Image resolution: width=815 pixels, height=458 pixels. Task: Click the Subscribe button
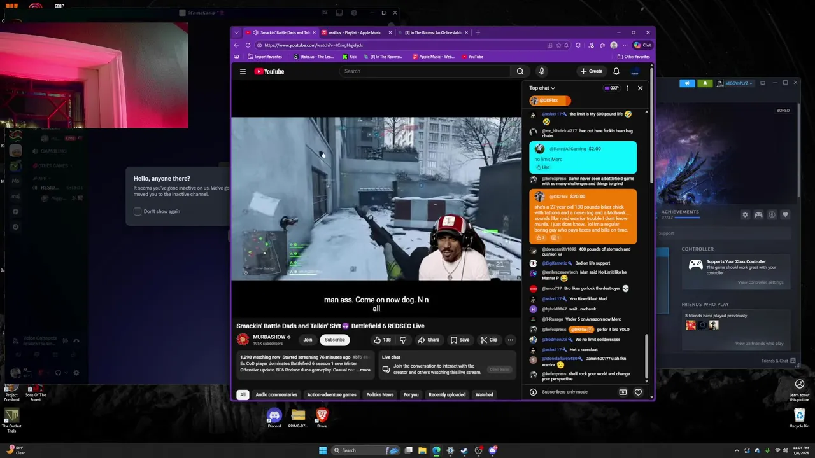pos(335,340)
